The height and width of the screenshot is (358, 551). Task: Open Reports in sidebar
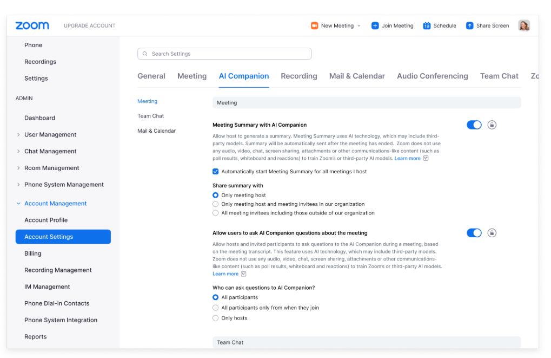[35, 336]
